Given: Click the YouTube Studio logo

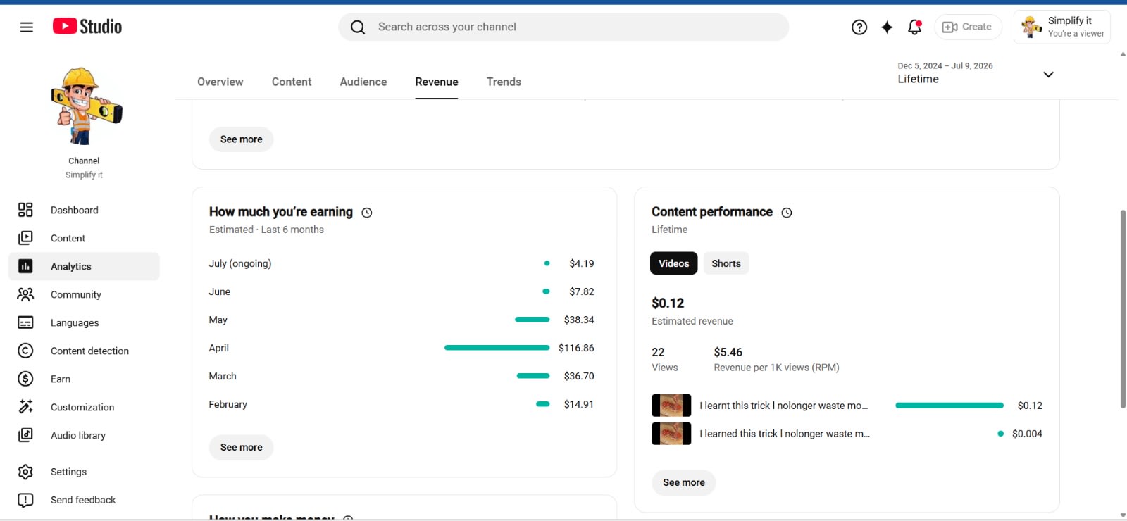Looking at the screenshot, I should (x=87, y=27).
